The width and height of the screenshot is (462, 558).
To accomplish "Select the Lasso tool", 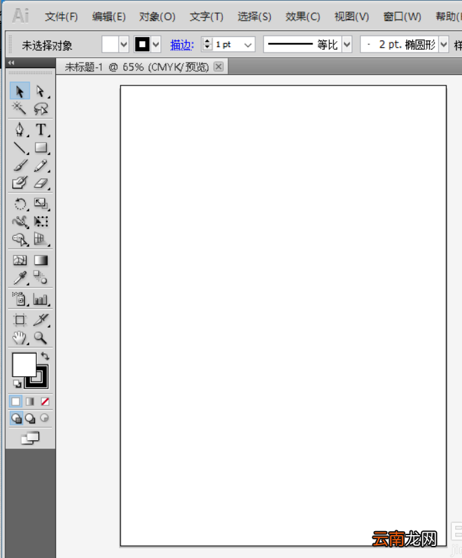I will [40, 108].
